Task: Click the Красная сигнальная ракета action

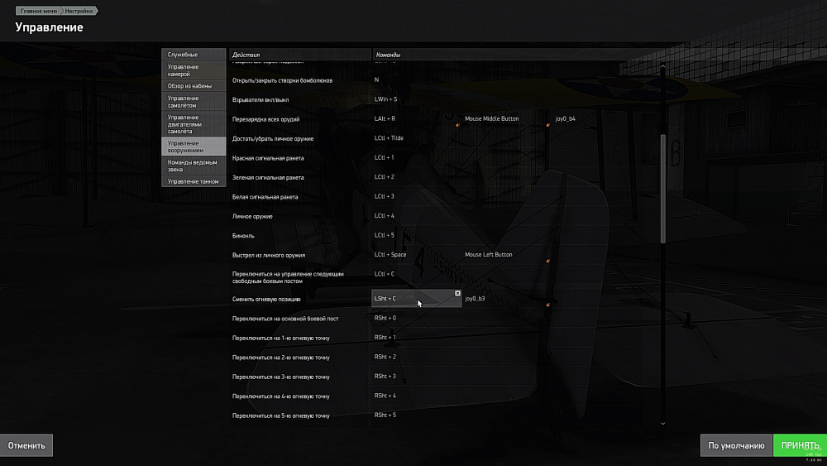Action: (268, 158)
